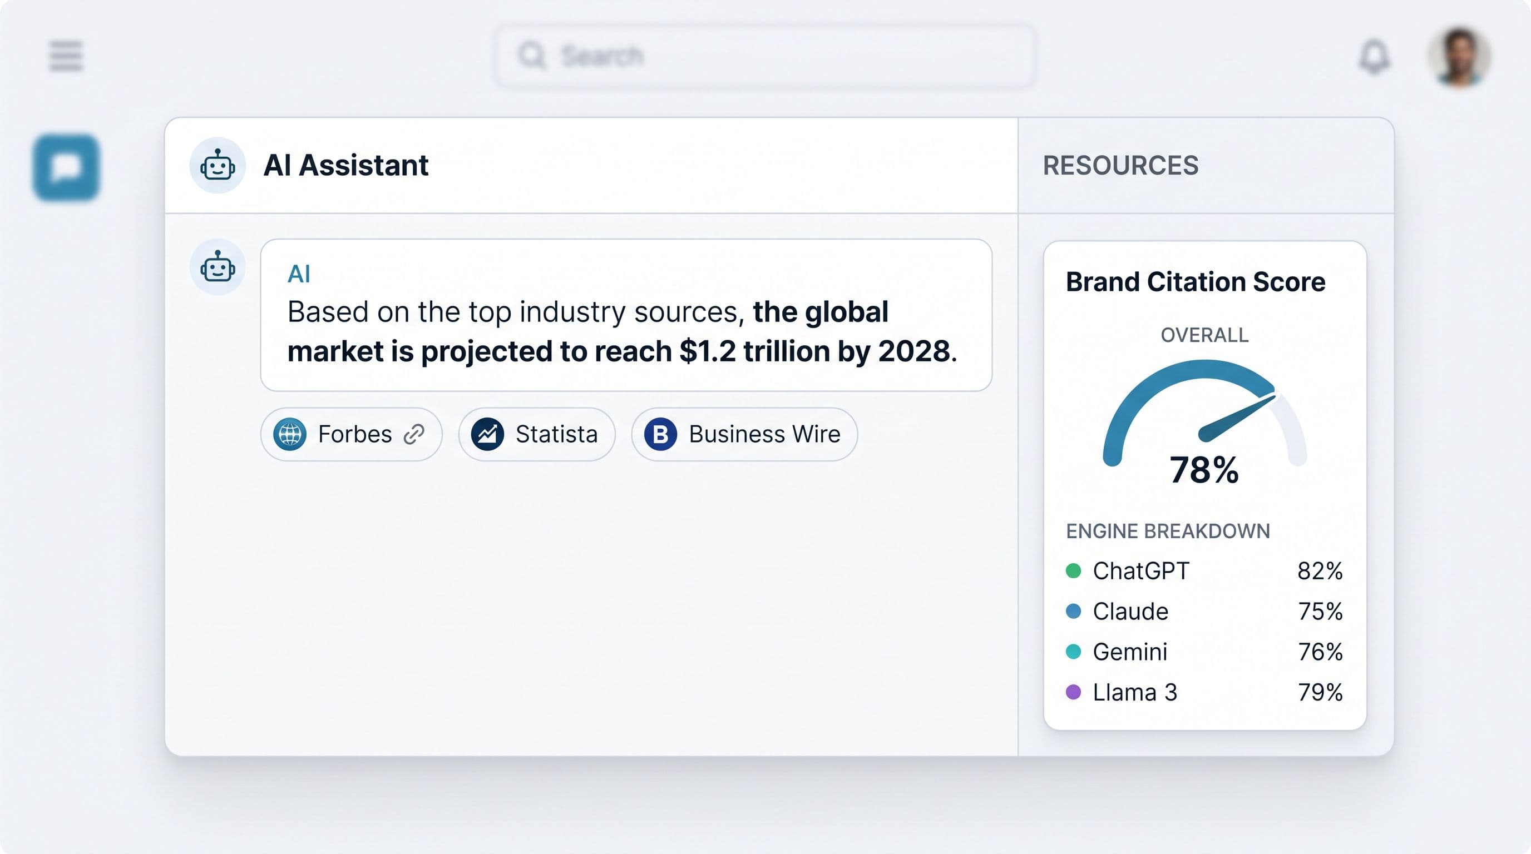This screenshot has width=1531, height=854.
Task: Click the ENGINE BREAKDOWN label
Action: tap(1168, 531)
